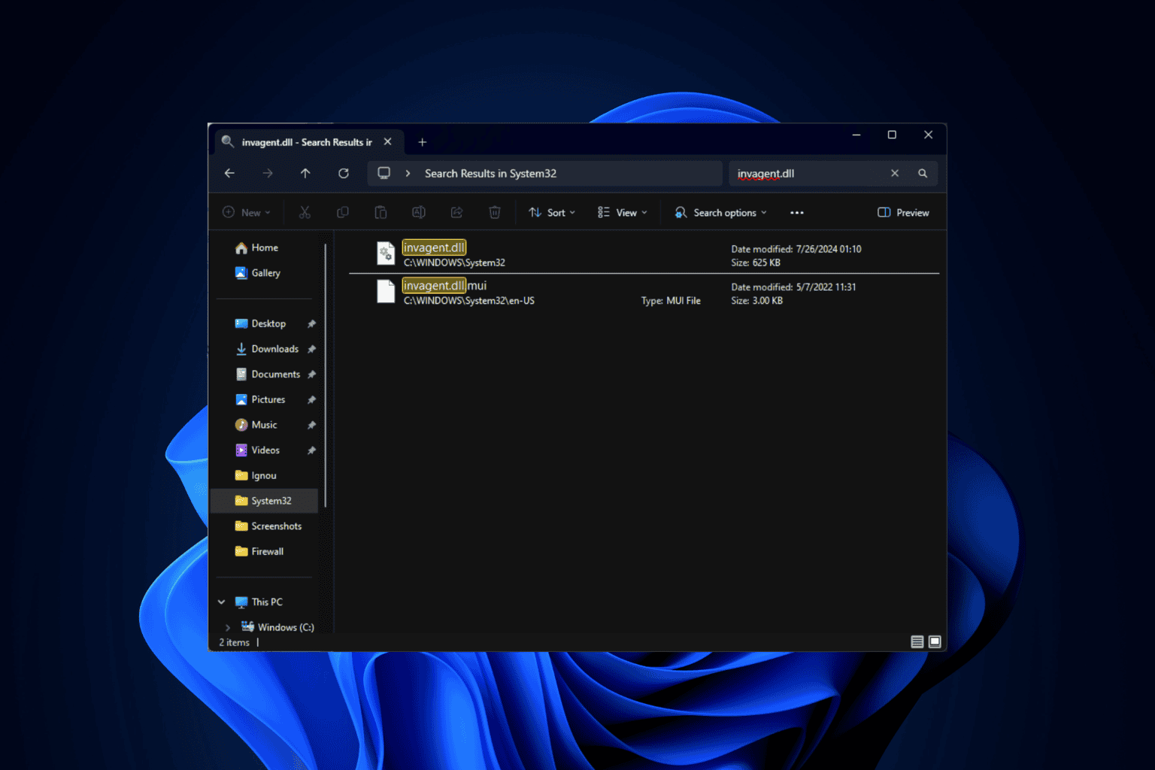Click the invagent.dll file gear icon

(386, 253)
